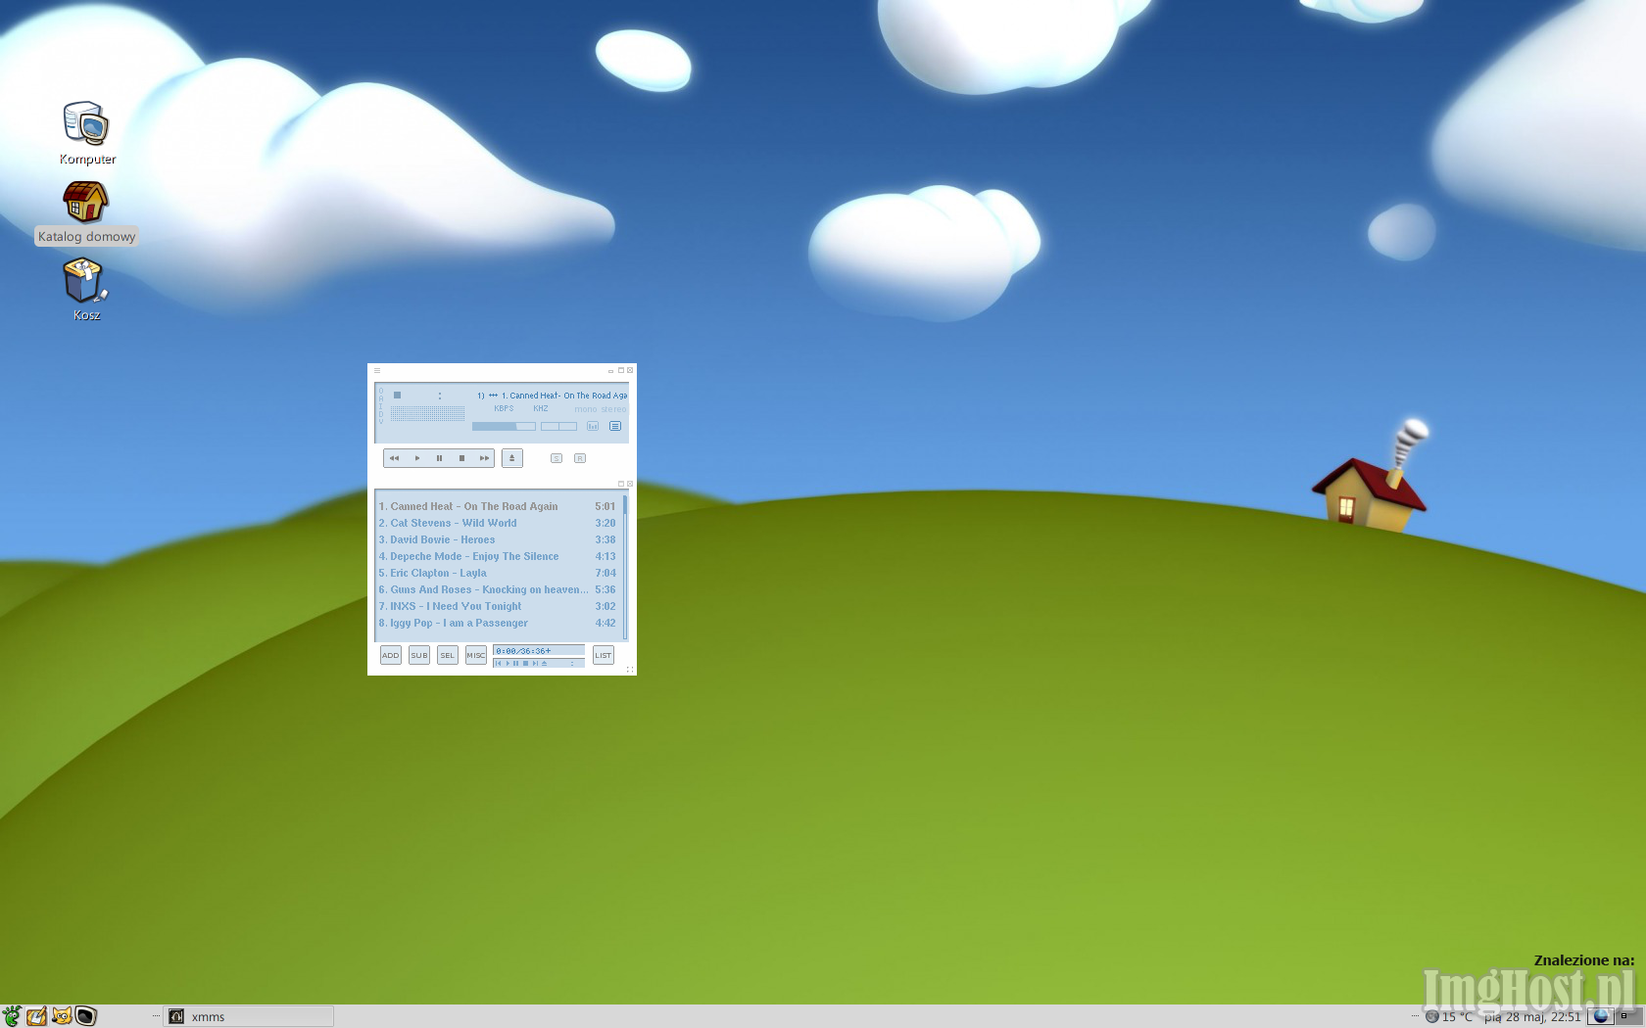Toggle the equalizer window button

click(593, 426)
